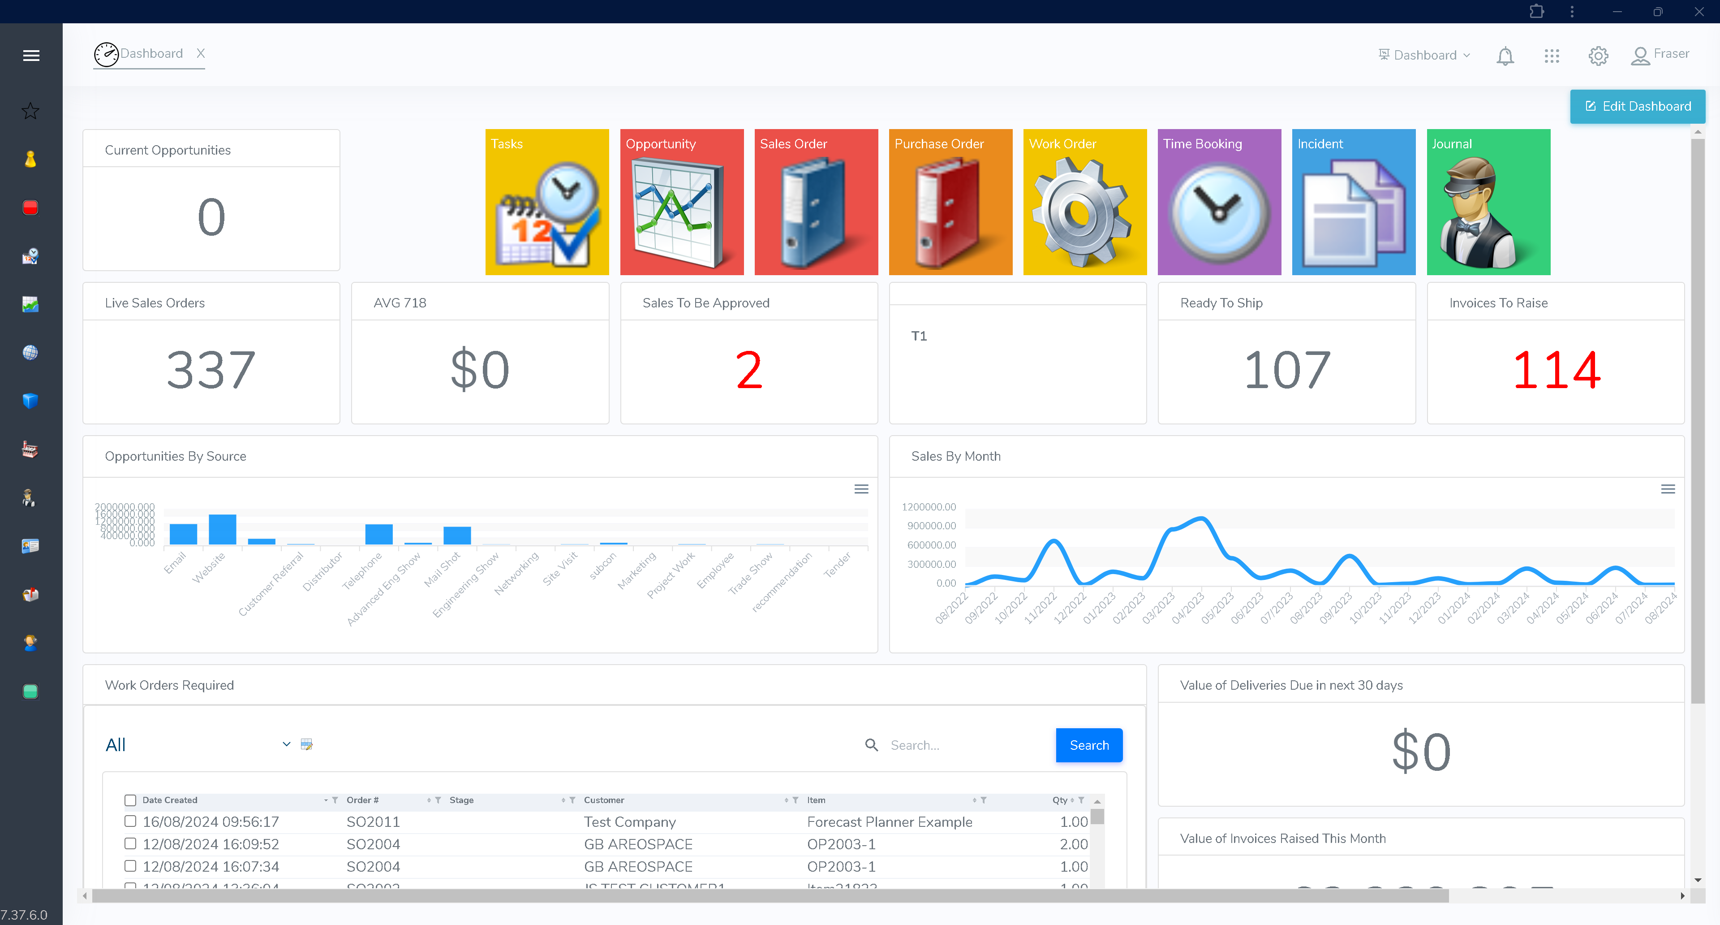Open the Purchase Order tile
The width and height of the screenshot is (1720, 925).
[951, 203]
